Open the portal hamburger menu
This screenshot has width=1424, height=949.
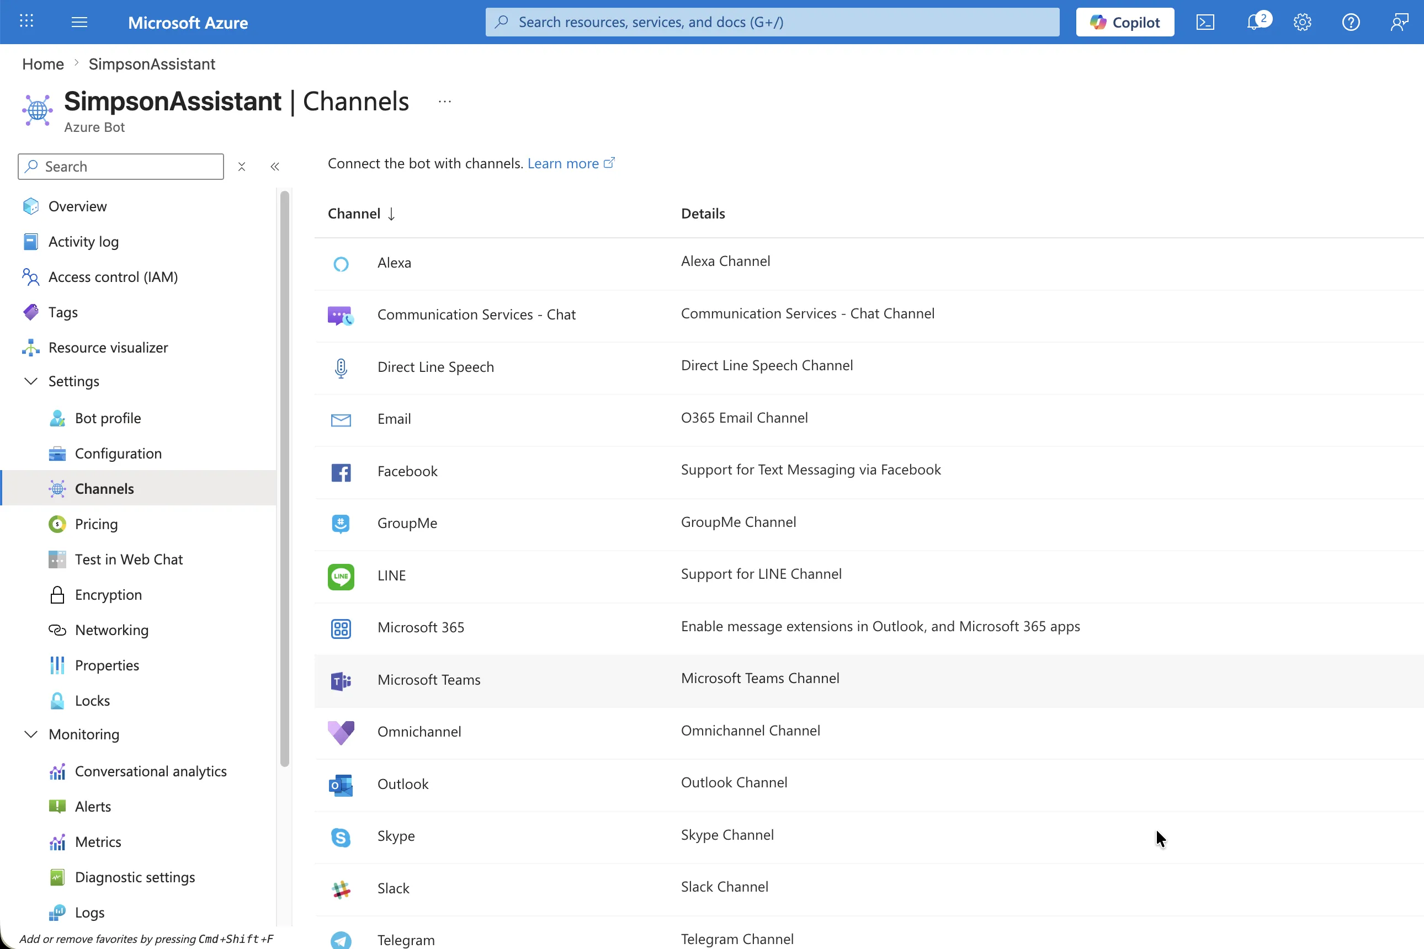tap(79, 23)
